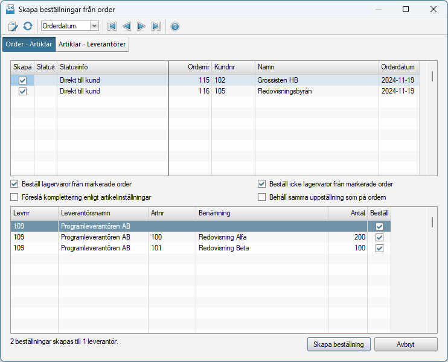Viewport: 448px width, 362px height.
Task: Uncheck Beställ for Redovisning Alfa
Action: click(x=379, y=238)
